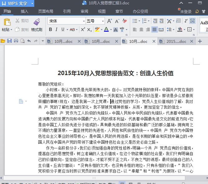Open the phonetic guide wén icon
This screenshot has height=184, width=208.
122,29
